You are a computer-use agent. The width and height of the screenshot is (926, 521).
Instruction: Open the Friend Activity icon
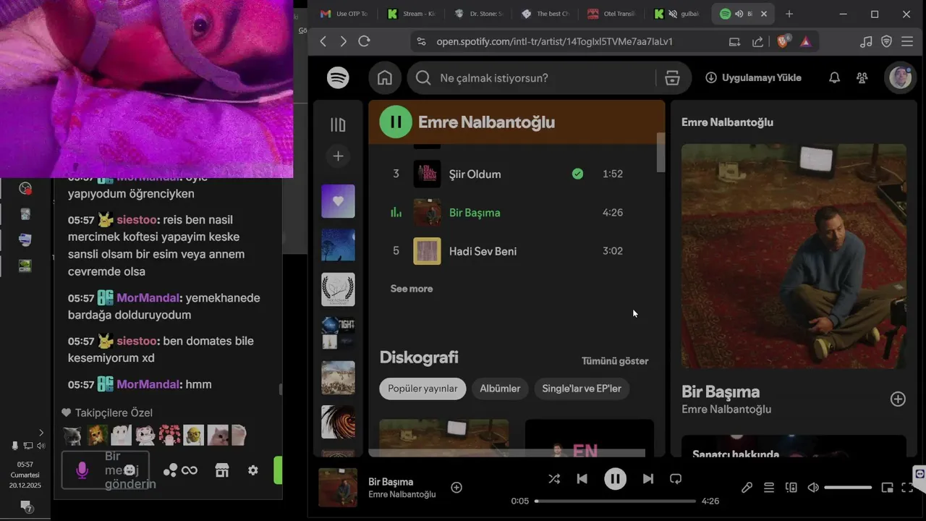pos(862,77)
